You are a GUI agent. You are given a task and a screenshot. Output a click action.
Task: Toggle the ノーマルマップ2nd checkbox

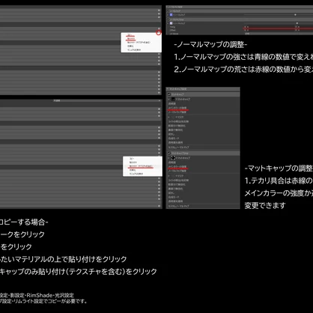[x=168, y=19]
